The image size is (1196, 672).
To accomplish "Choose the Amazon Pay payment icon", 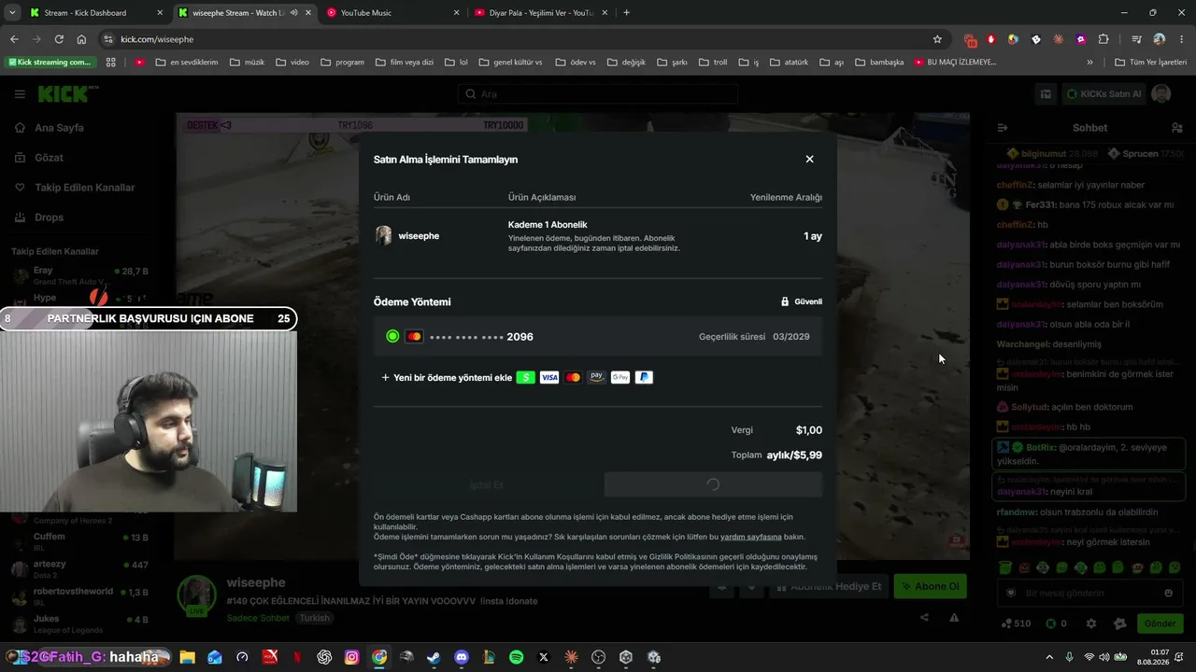I will (596, 377).
